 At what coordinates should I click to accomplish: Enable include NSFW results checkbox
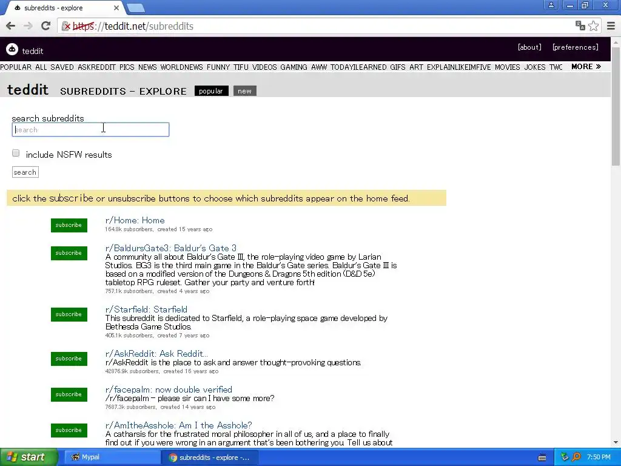[16, 154]
